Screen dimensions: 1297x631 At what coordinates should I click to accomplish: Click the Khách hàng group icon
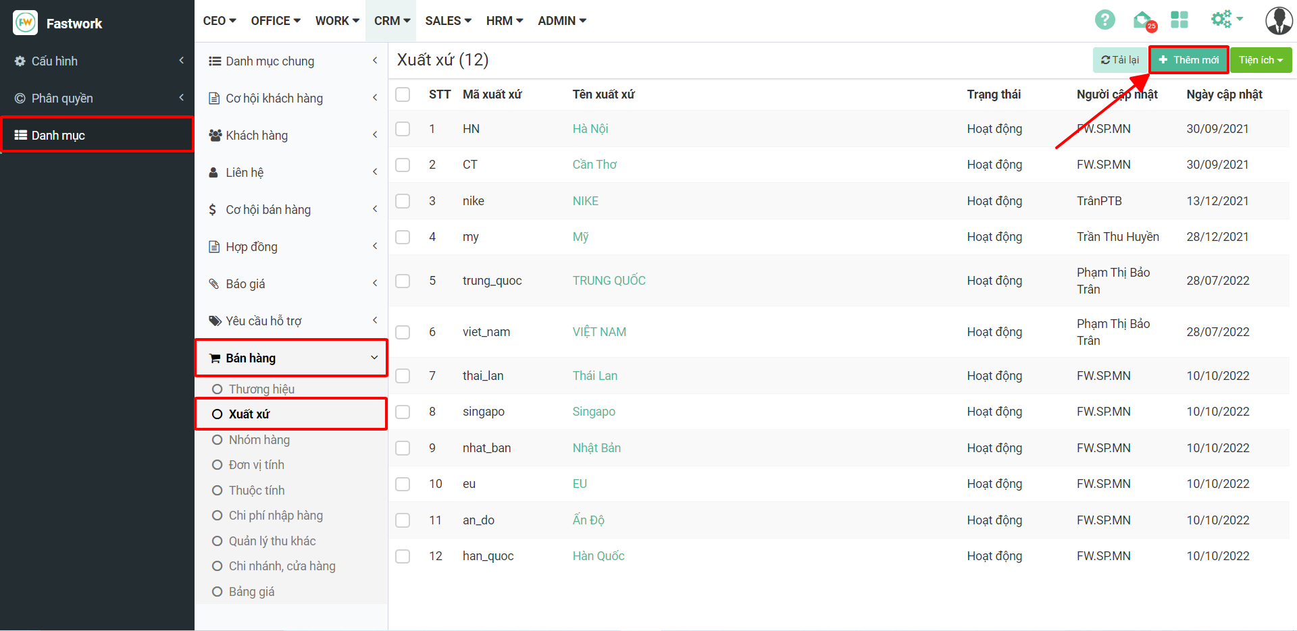[x=215, y=136]
